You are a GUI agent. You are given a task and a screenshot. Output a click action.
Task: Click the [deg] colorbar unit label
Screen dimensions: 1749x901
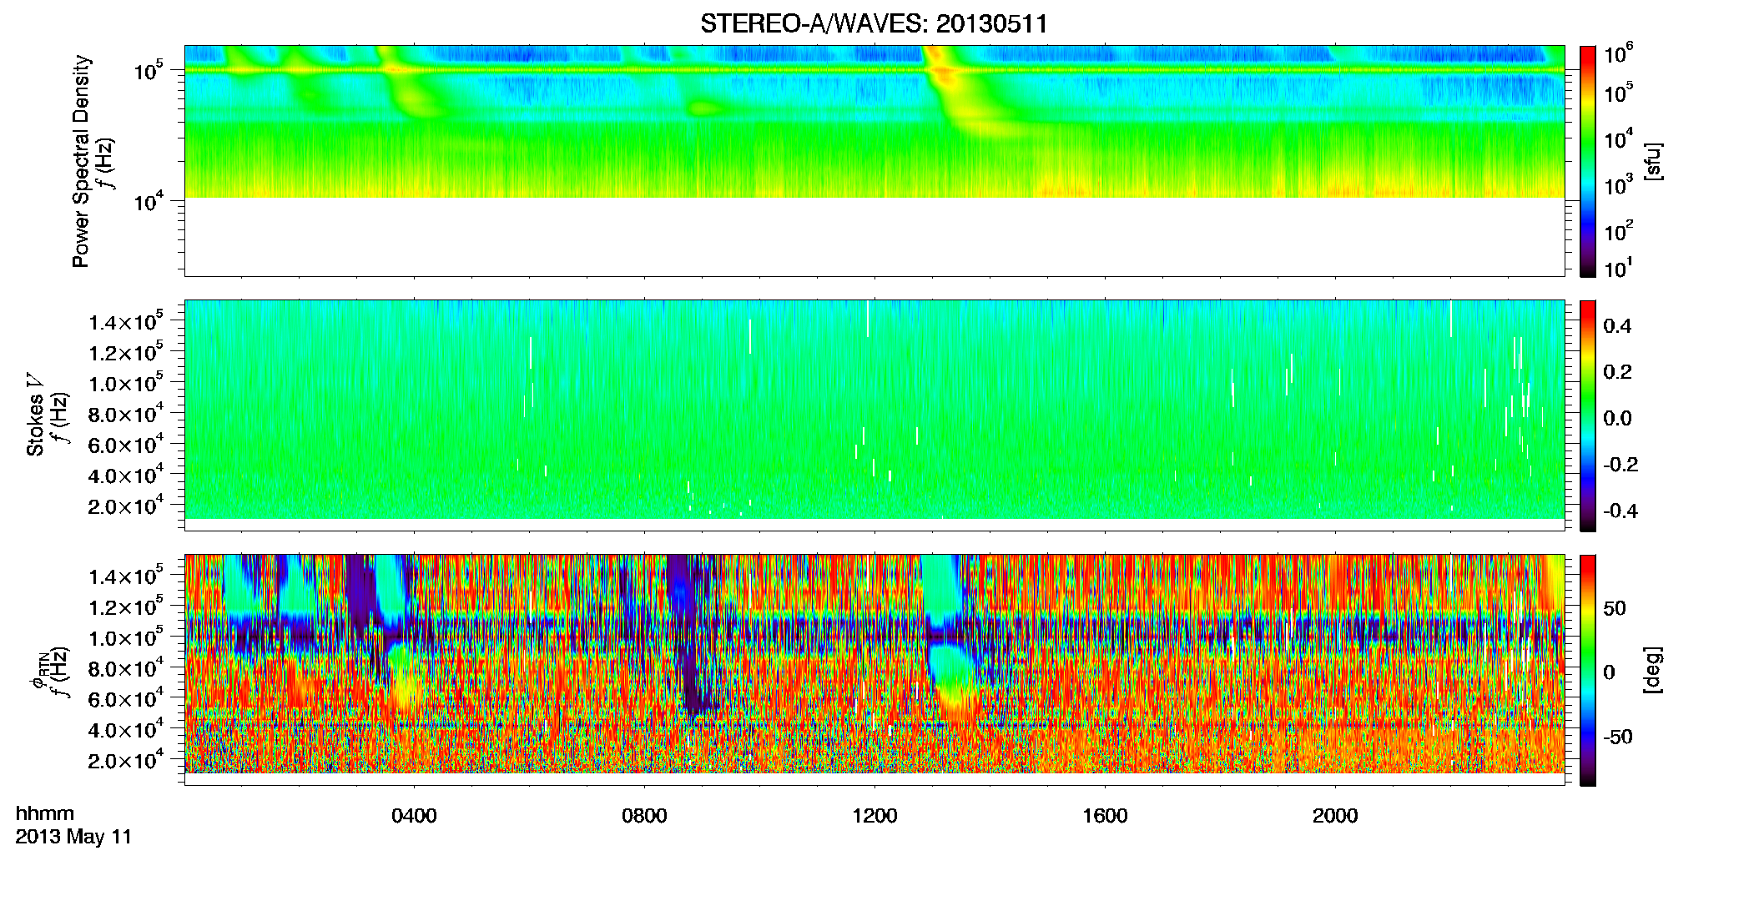tap(1652, 670)
